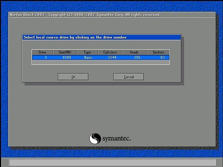Click the Drive column header
The image size is (223, 167).
(42, 52)
